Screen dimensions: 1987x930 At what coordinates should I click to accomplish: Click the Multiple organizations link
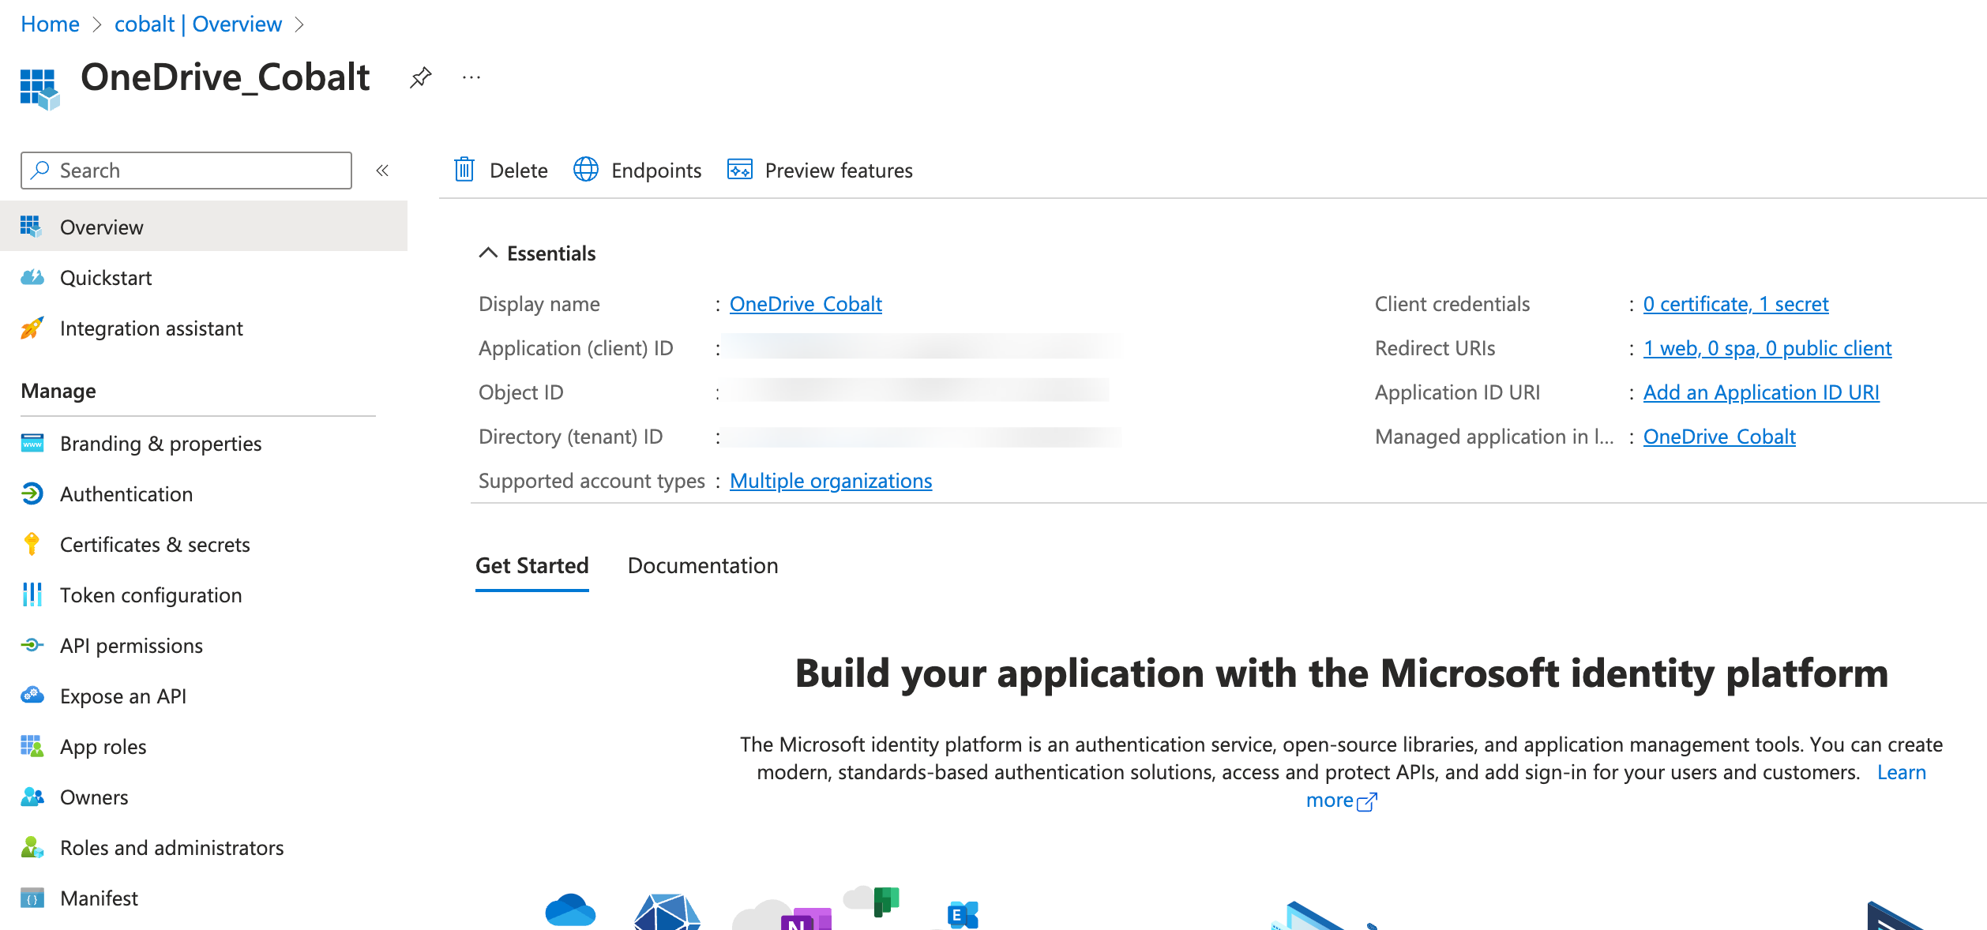(x=830, y=481)
